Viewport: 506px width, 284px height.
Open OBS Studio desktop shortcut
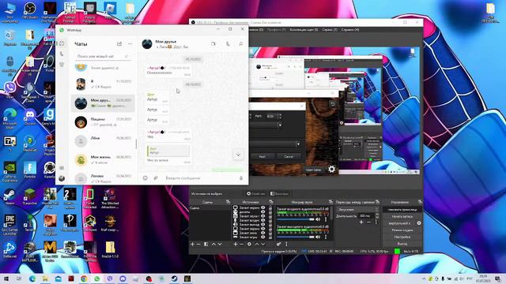coord(30,11)
